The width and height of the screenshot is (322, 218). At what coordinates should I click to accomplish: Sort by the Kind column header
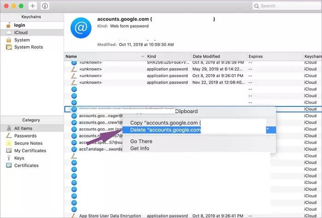(168, 57)
